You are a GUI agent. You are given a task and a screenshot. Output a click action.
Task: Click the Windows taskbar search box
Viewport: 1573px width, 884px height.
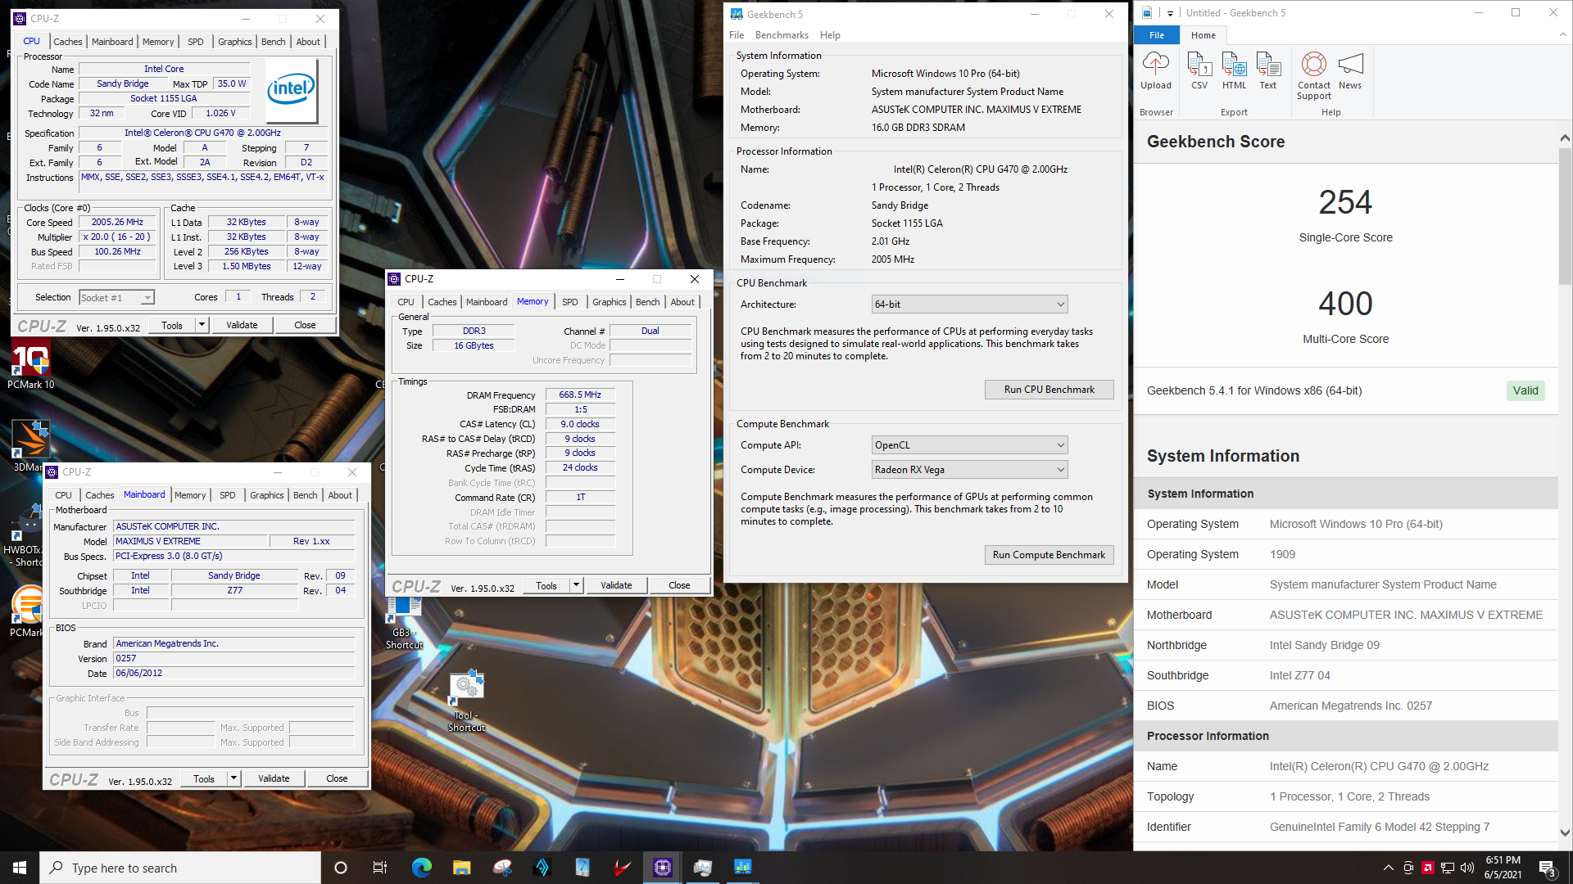coord(180,868)
